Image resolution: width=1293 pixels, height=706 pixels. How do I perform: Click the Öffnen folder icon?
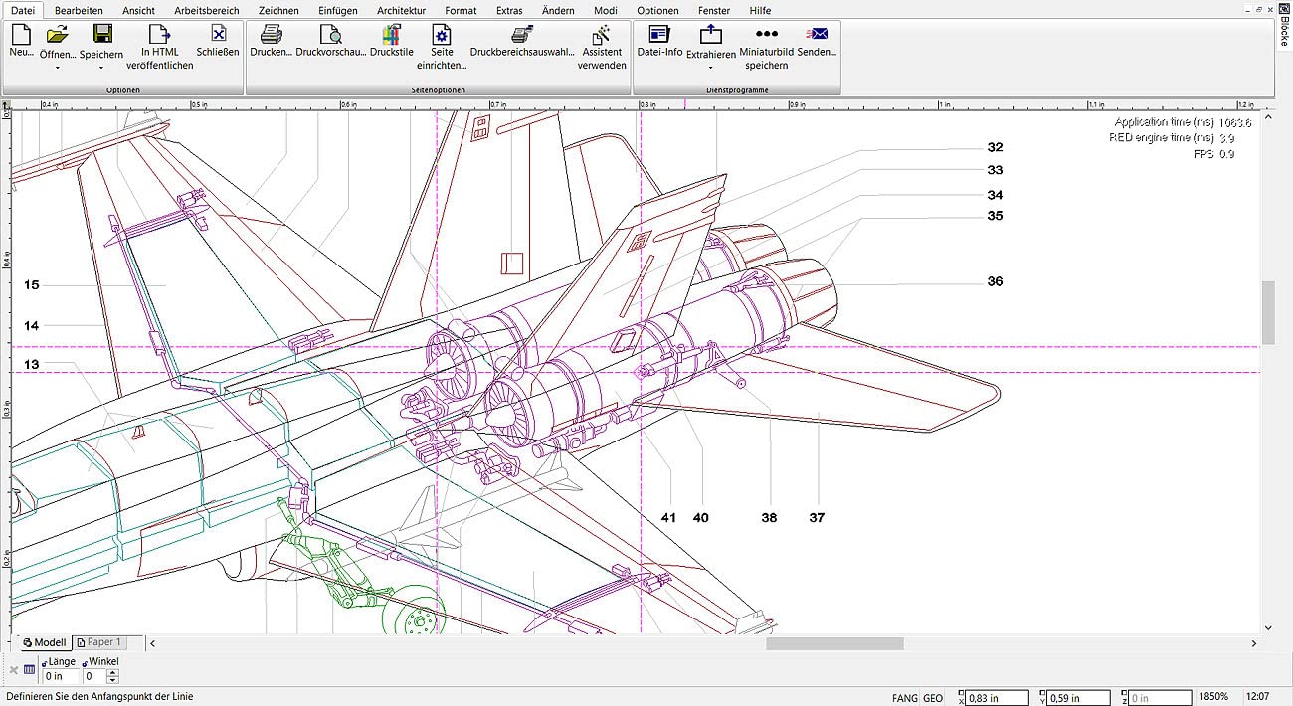pos(57,34)
